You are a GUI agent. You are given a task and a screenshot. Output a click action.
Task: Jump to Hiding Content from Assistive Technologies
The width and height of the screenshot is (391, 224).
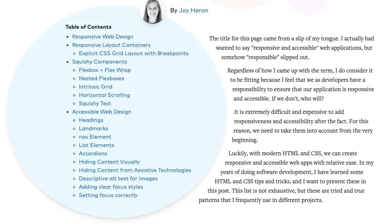point(135,170)
